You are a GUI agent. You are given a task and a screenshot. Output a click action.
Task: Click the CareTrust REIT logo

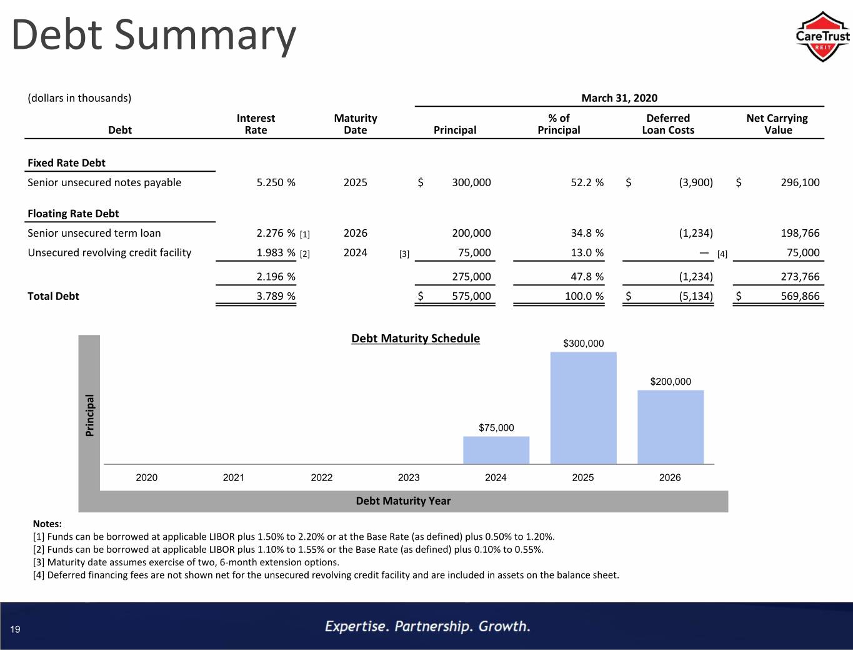click(822, 36)
